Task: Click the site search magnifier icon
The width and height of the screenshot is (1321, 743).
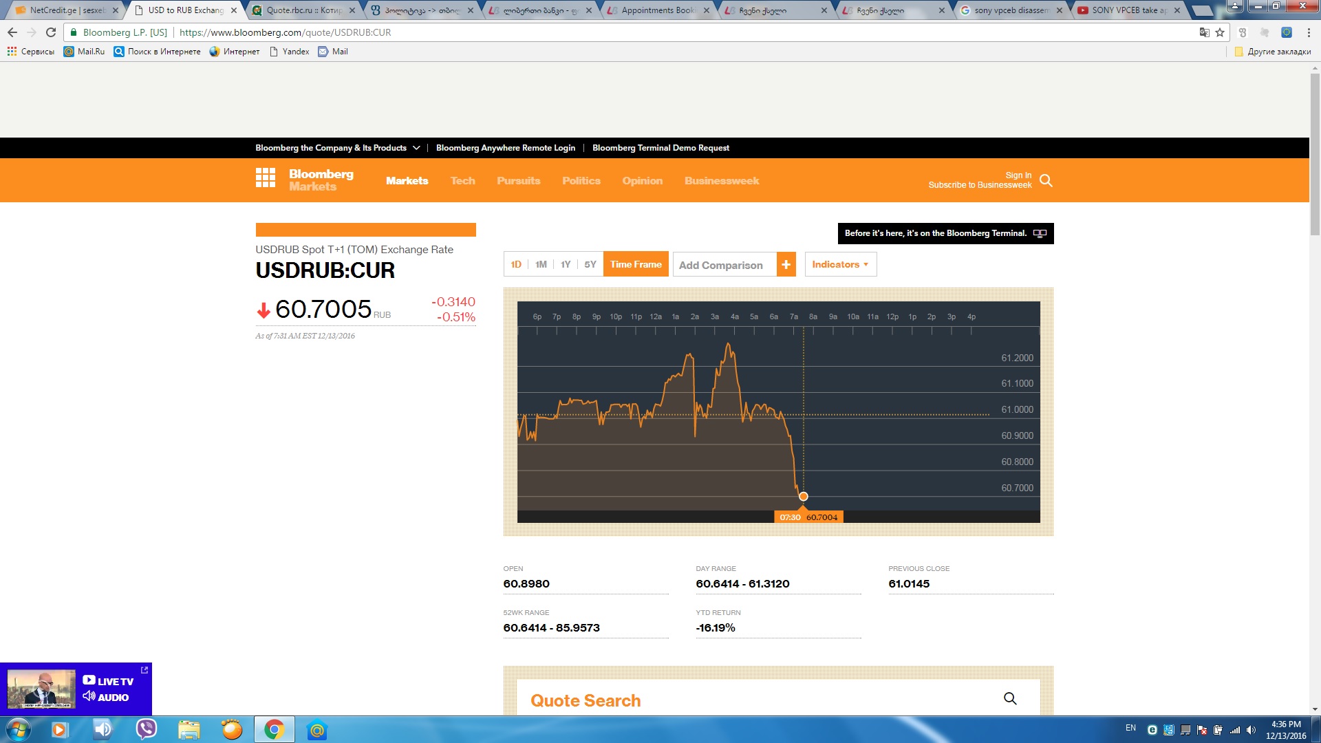Action: [1046, 180]
